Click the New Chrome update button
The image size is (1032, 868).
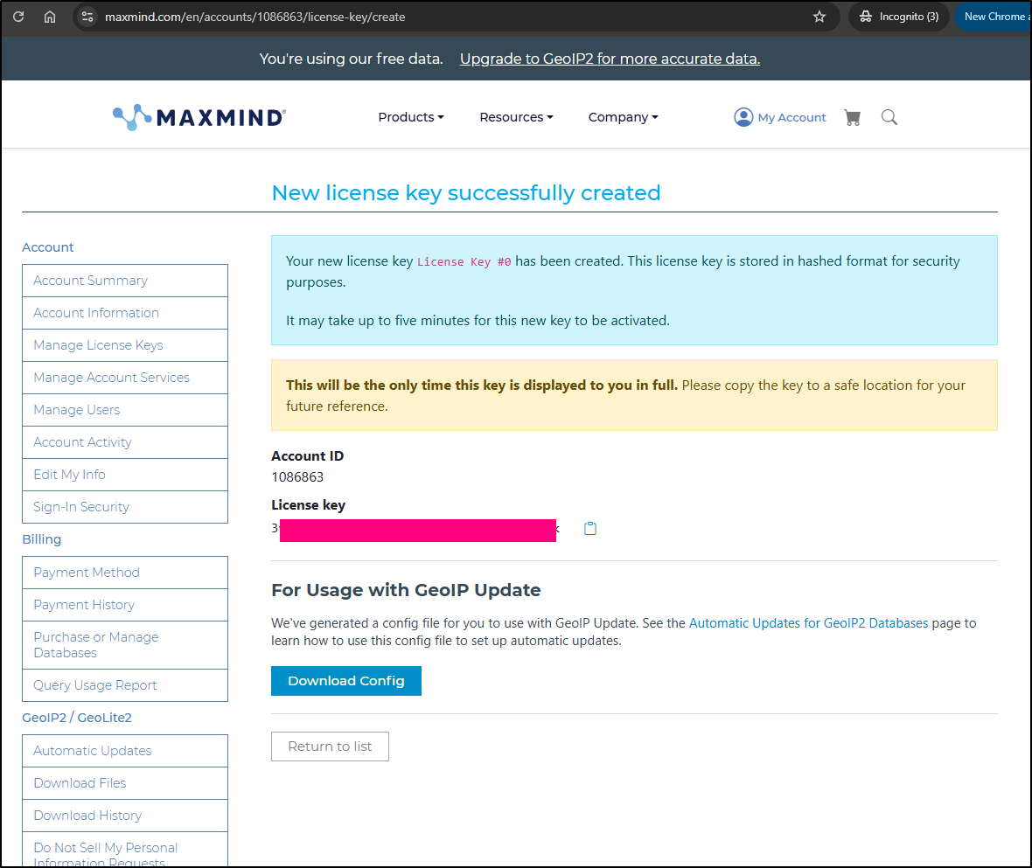tap(995, 17)
